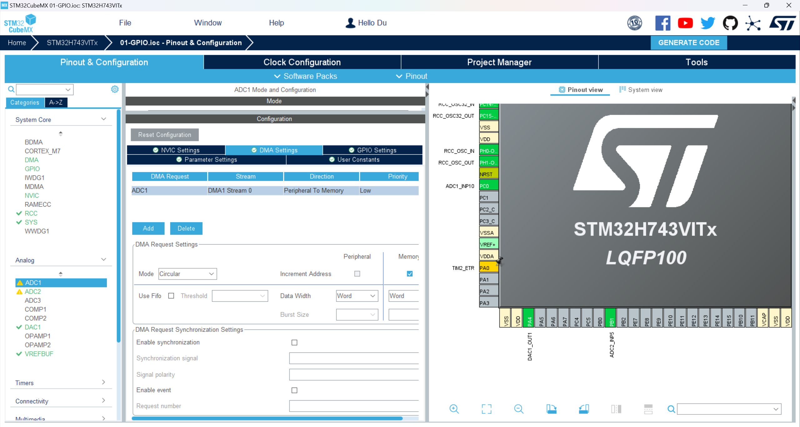Click the Add DMA request button
The width and height of the screenshot is (800, 427).
tap(148, 228)
